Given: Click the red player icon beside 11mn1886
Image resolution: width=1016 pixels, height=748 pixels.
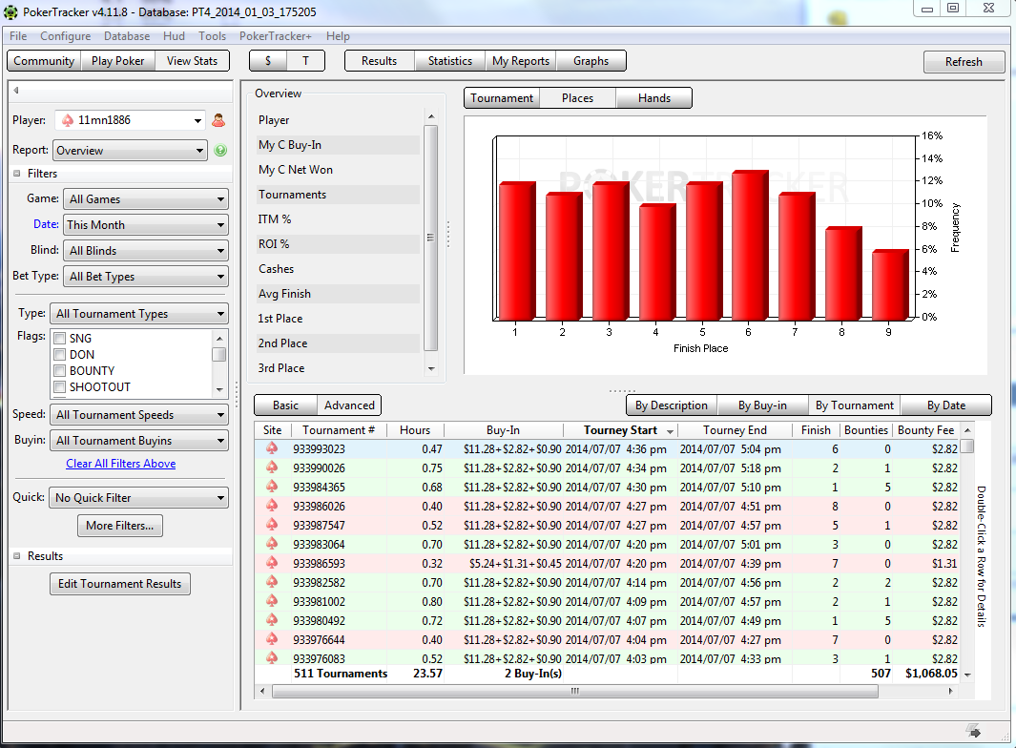Looking at the screenshot, I should point(218,120).
